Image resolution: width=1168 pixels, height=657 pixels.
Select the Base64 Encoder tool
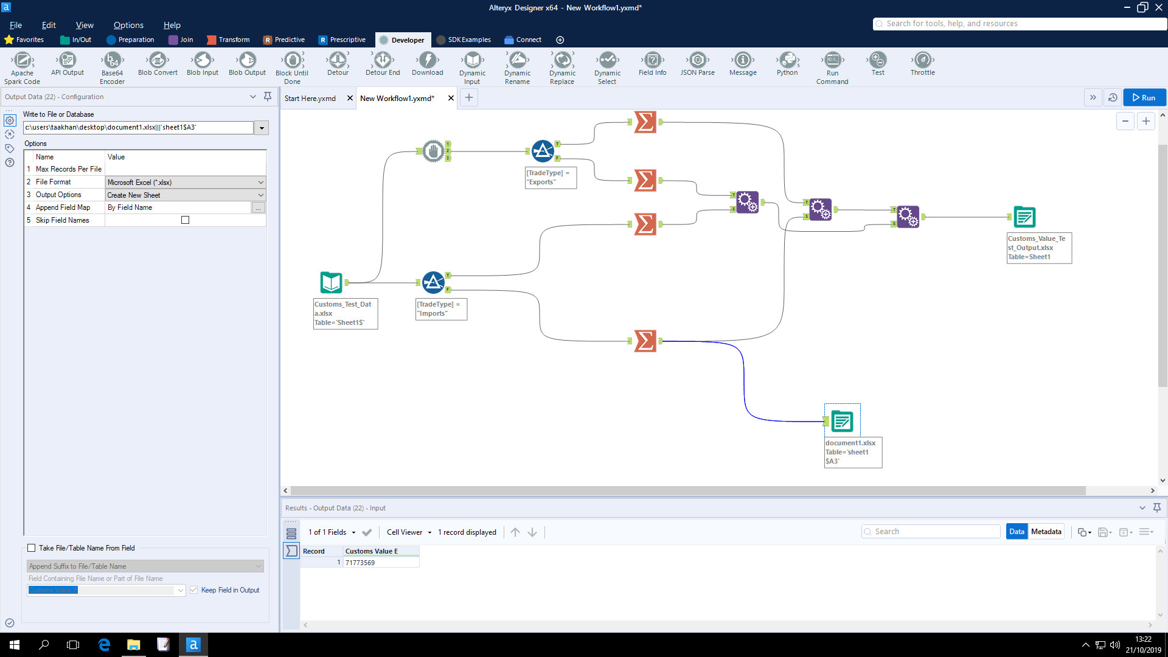[112, 68]
